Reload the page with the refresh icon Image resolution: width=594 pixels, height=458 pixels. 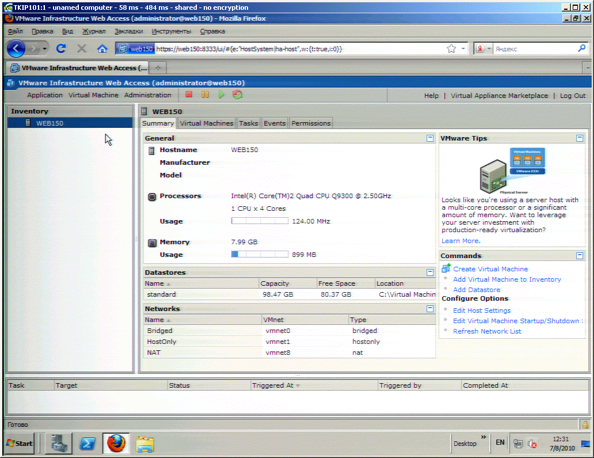click(x=61, y=48)
